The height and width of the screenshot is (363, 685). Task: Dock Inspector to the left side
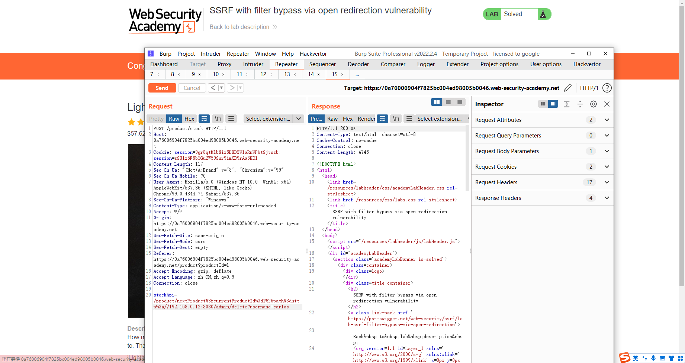click(x=543, y=104)
